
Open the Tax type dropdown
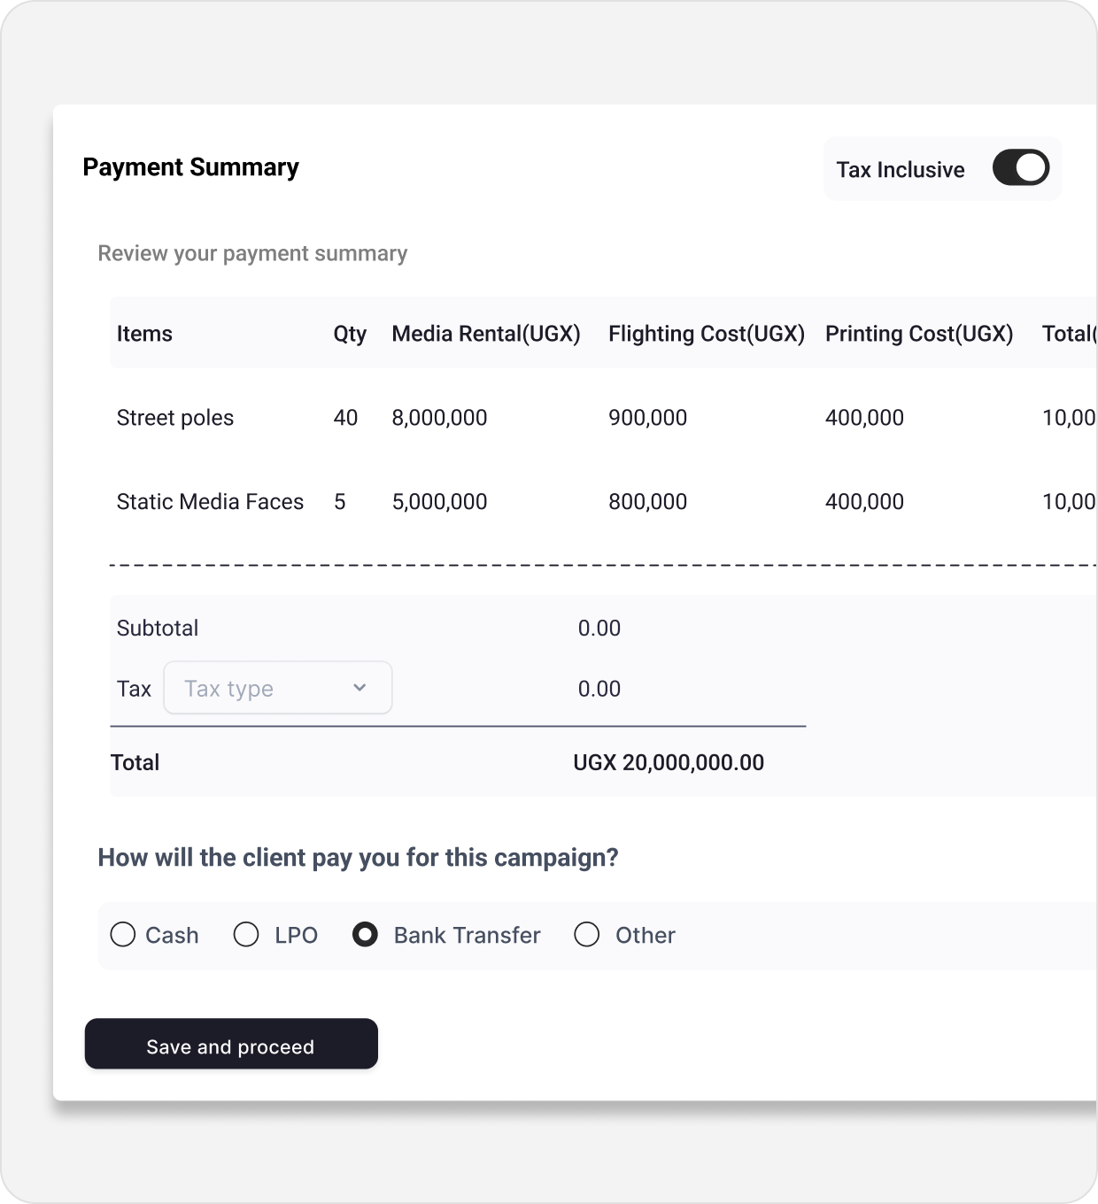(266, 688)
